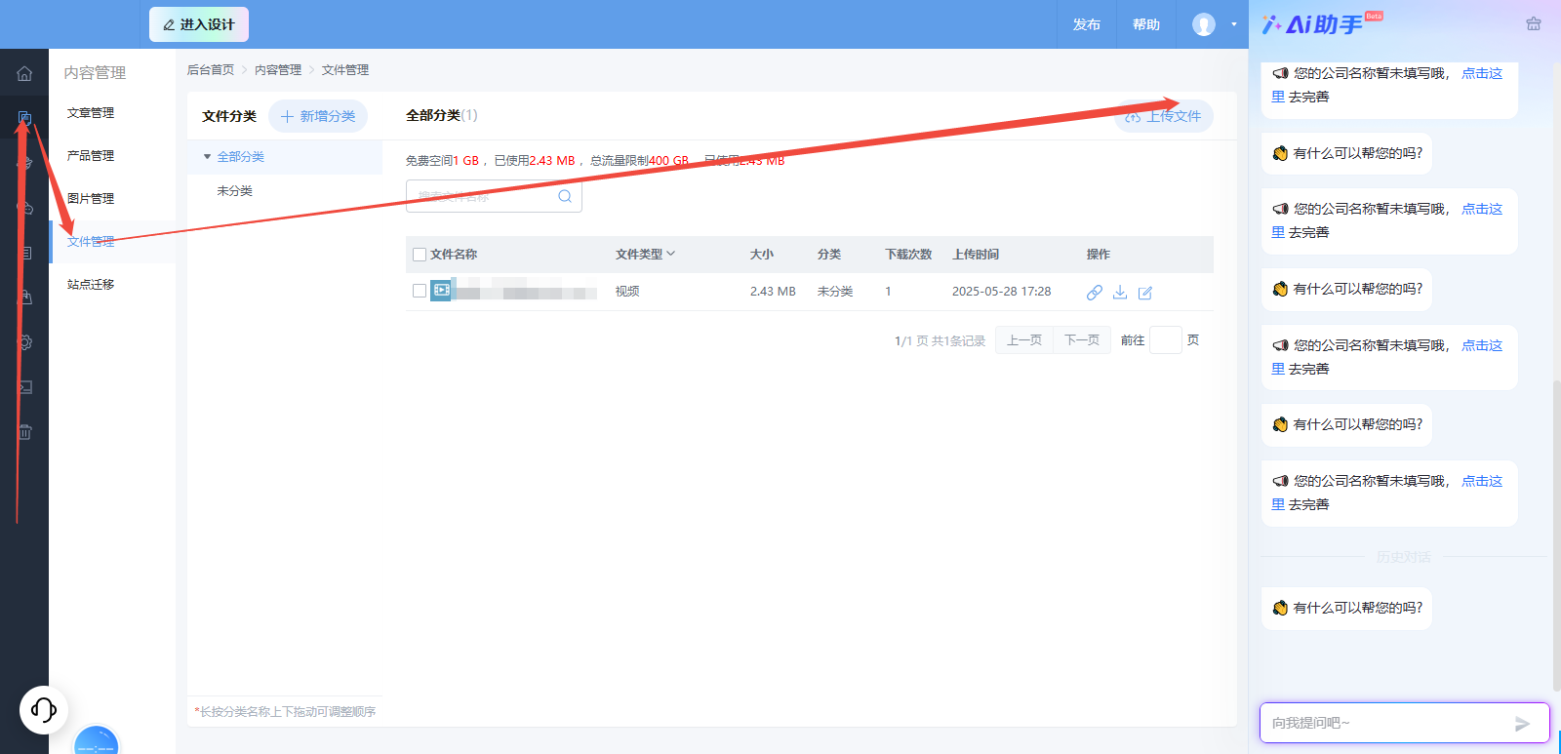Click the 进入设计 button
The image size is (1561, 754).
click(x=199, y=24)
